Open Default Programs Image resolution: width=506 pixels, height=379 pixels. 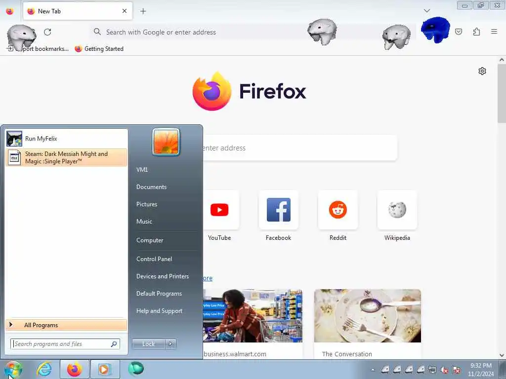[159, 294]
